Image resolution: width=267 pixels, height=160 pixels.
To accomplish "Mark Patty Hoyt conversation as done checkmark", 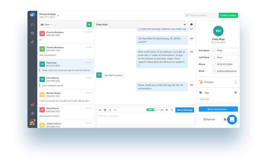I will pyautogui.click(x=185, y=25).
